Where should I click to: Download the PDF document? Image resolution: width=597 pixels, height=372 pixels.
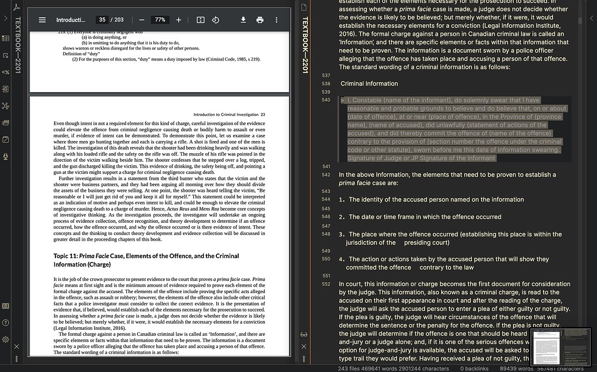(243, 20)
